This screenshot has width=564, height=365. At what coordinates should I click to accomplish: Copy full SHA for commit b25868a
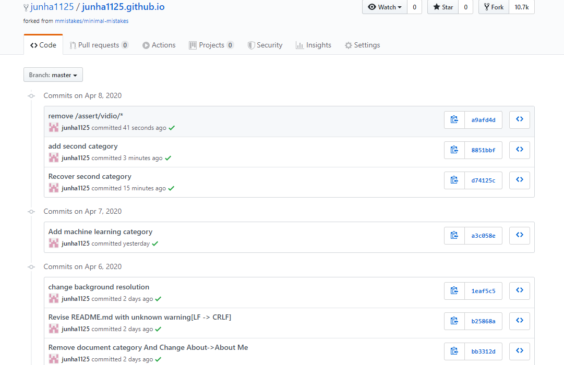coord(454,321)
